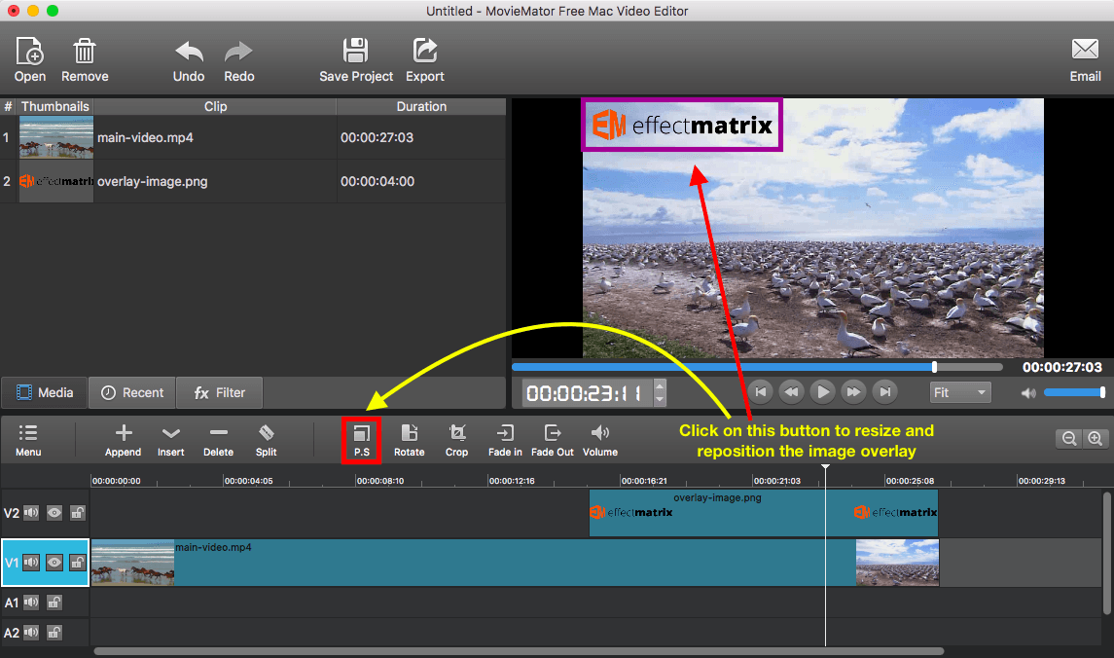
Task: Click the main-video.mp4 thumbnail
Action: click(x=56, y=137)
